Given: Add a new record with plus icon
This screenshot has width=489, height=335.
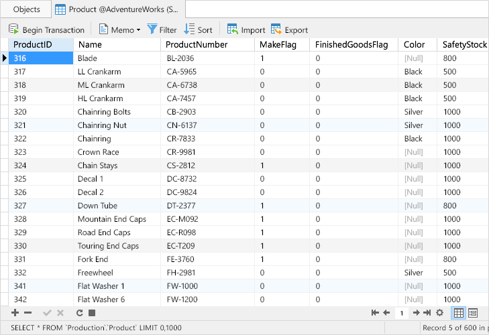Looking at the screenshot, I should [15, 313].
